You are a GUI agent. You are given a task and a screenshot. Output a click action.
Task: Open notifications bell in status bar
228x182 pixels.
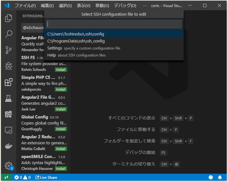click(220, 177)
